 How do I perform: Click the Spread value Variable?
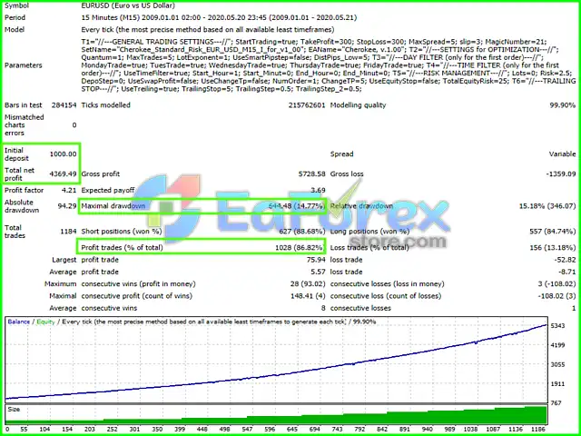(562, 154)
